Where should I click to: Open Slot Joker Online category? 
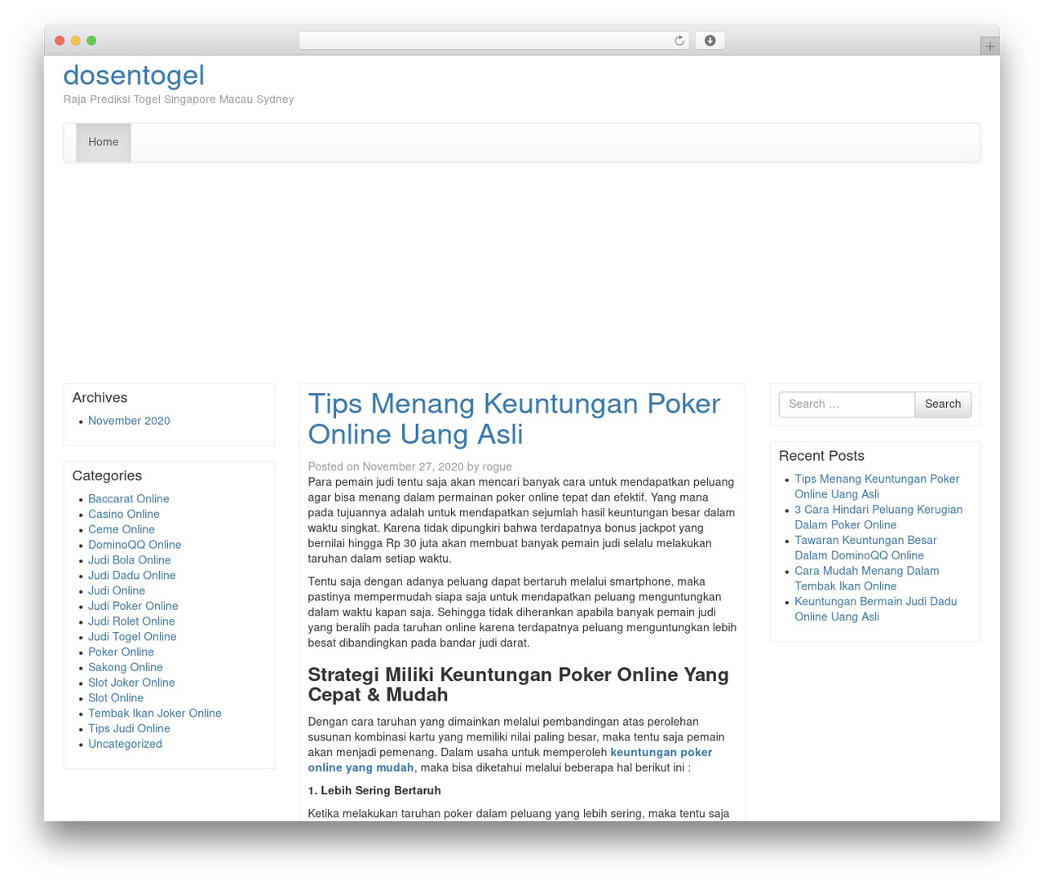coord(131,683)
